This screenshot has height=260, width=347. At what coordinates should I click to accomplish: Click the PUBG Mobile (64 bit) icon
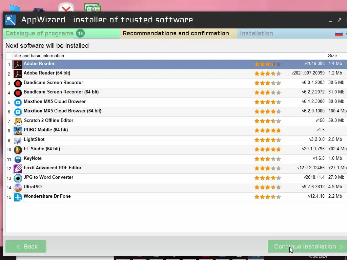click(18, 131)
